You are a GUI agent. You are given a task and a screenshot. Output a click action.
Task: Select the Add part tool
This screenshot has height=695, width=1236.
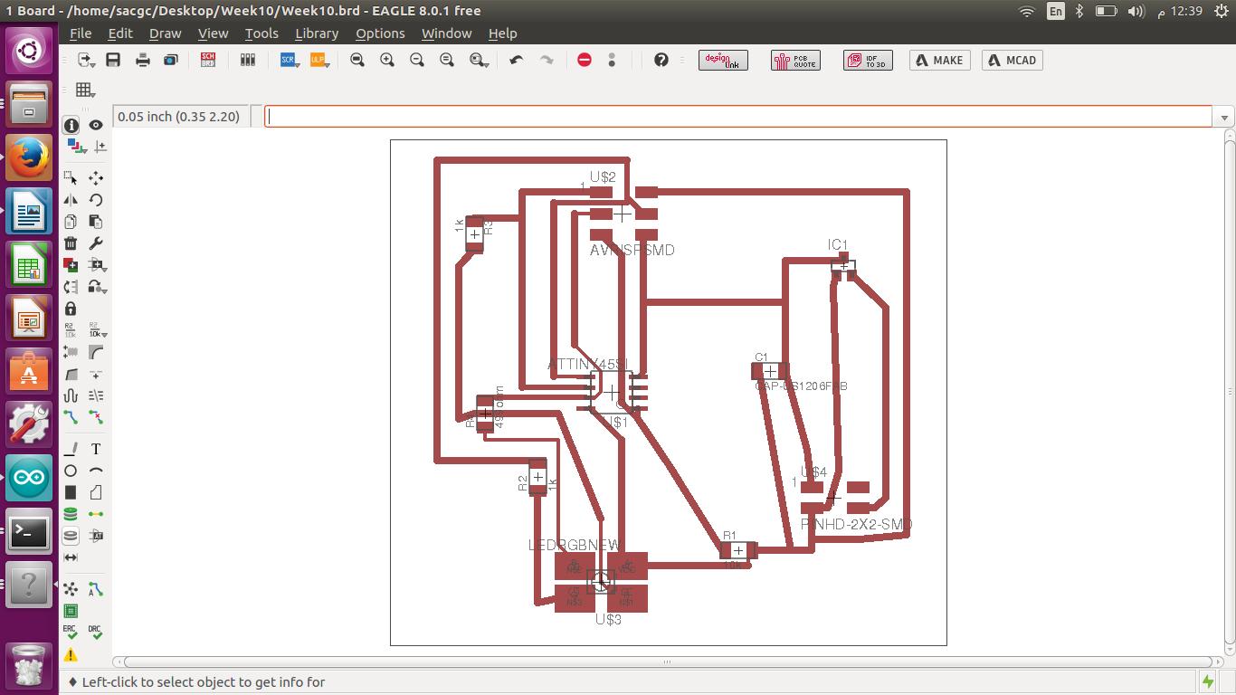71,265
